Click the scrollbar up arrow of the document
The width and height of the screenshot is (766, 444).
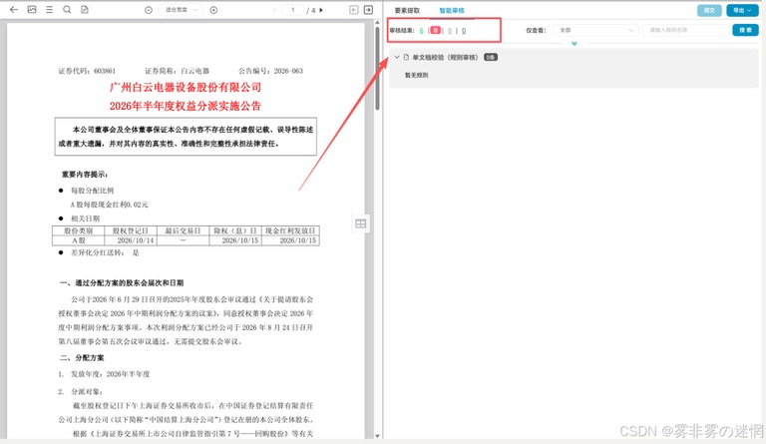(377, 23)
